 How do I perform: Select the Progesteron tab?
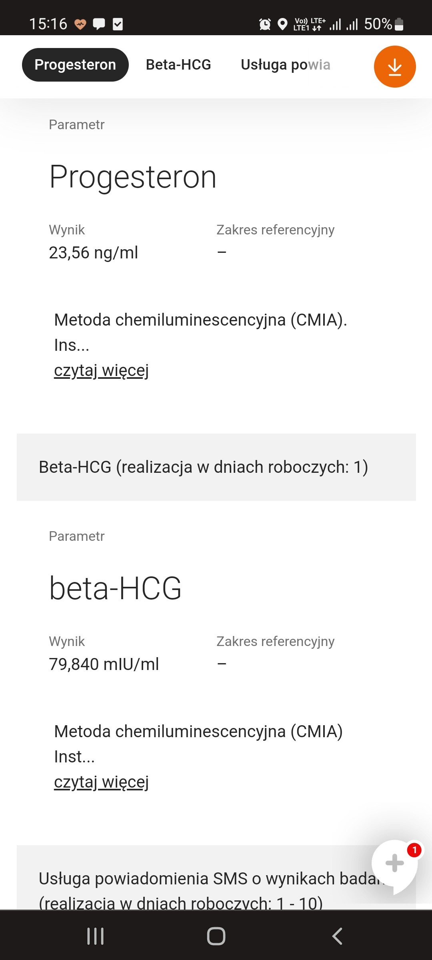click(75, 65)
